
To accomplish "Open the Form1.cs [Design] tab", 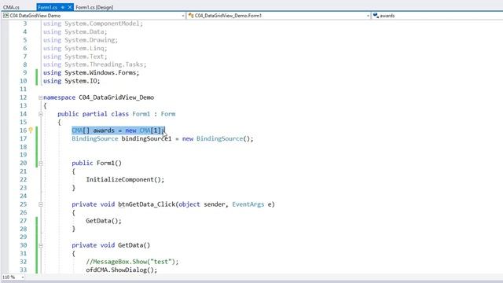I will [x=94, y=7].
